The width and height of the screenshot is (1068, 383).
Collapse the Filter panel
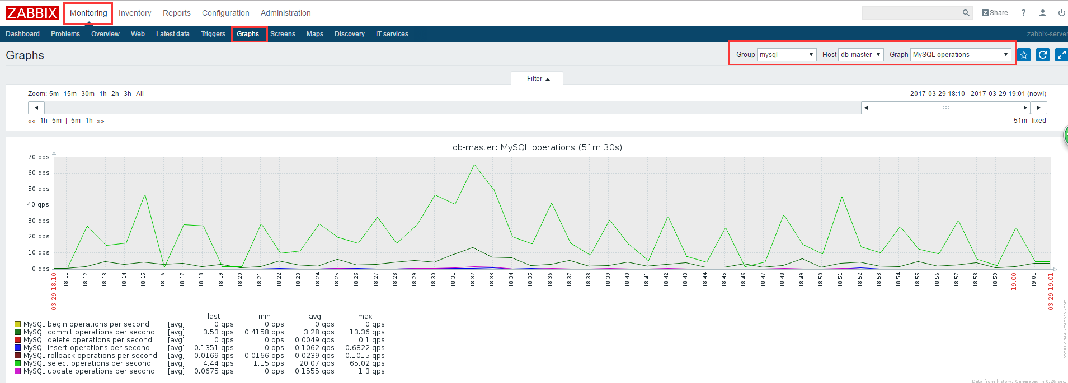coord(538,79)
